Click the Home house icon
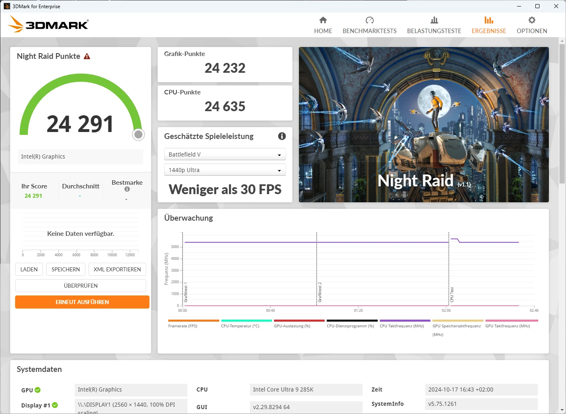The width and height of the screenshot is (566, 414). [x=323, y=20]
